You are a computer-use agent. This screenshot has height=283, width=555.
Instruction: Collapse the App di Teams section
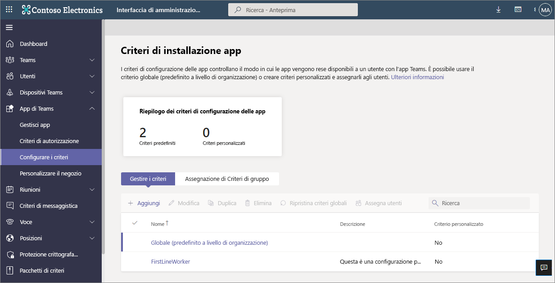click(x=92, y=108)
